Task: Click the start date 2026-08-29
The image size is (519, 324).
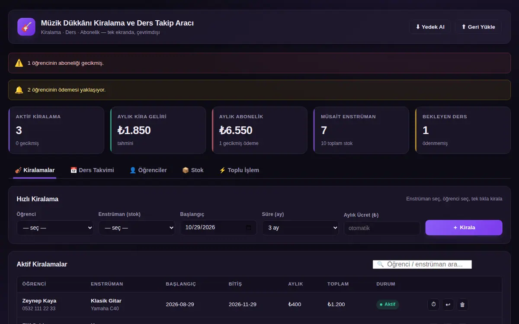Action: point(180,305)
